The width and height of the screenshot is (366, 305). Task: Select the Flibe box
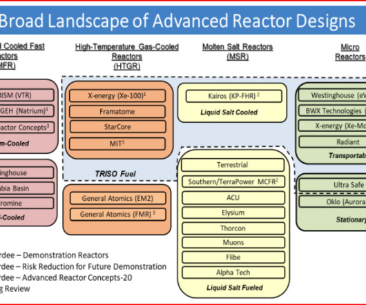[x=233, y=257]
